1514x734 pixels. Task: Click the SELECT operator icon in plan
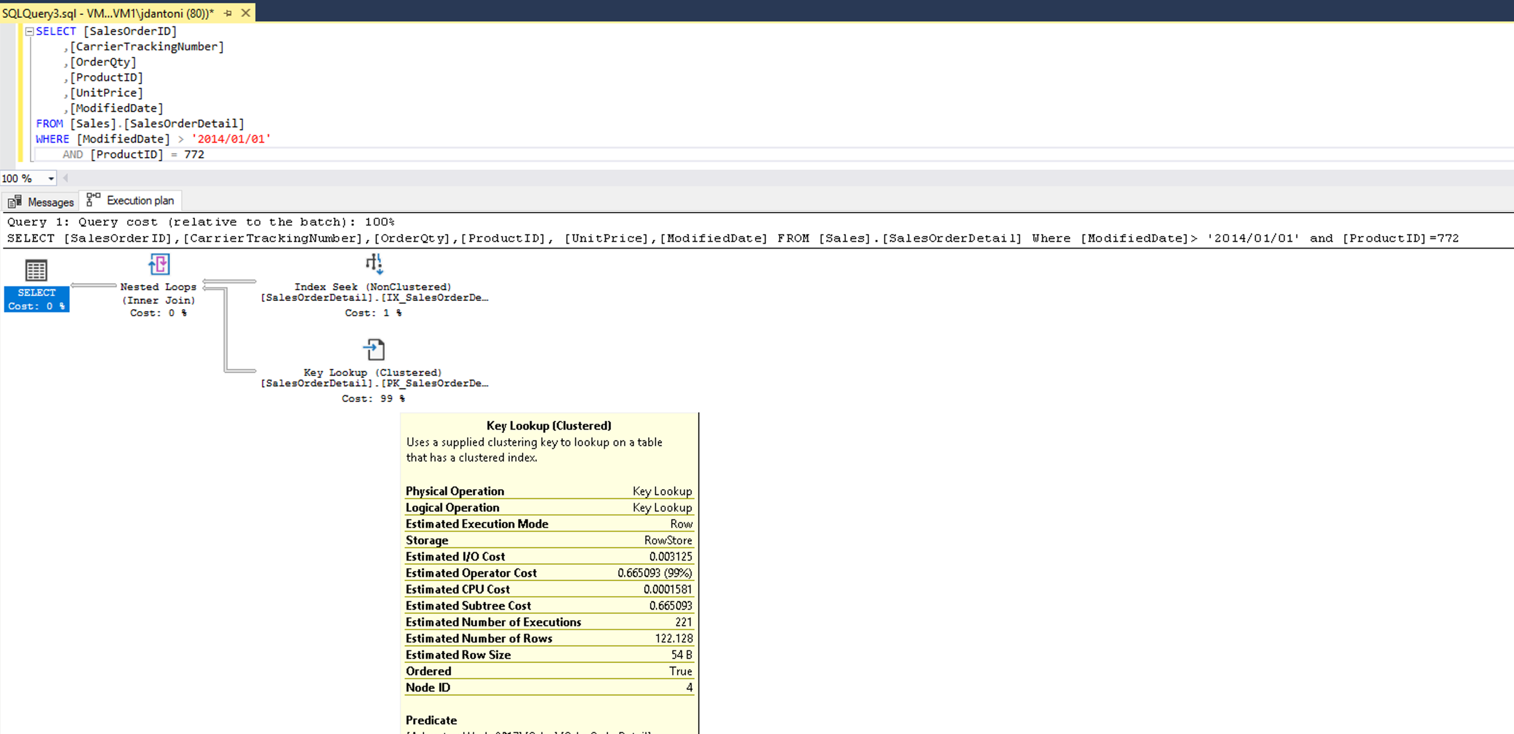(36, 270)
